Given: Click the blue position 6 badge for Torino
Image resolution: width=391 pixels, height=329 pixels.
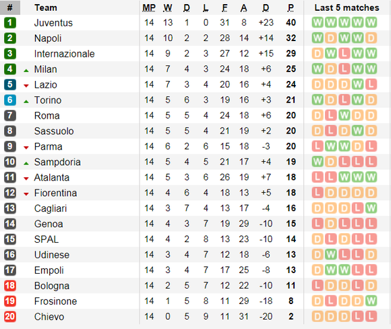Looking at the screenshot, I should pos(10,100).
